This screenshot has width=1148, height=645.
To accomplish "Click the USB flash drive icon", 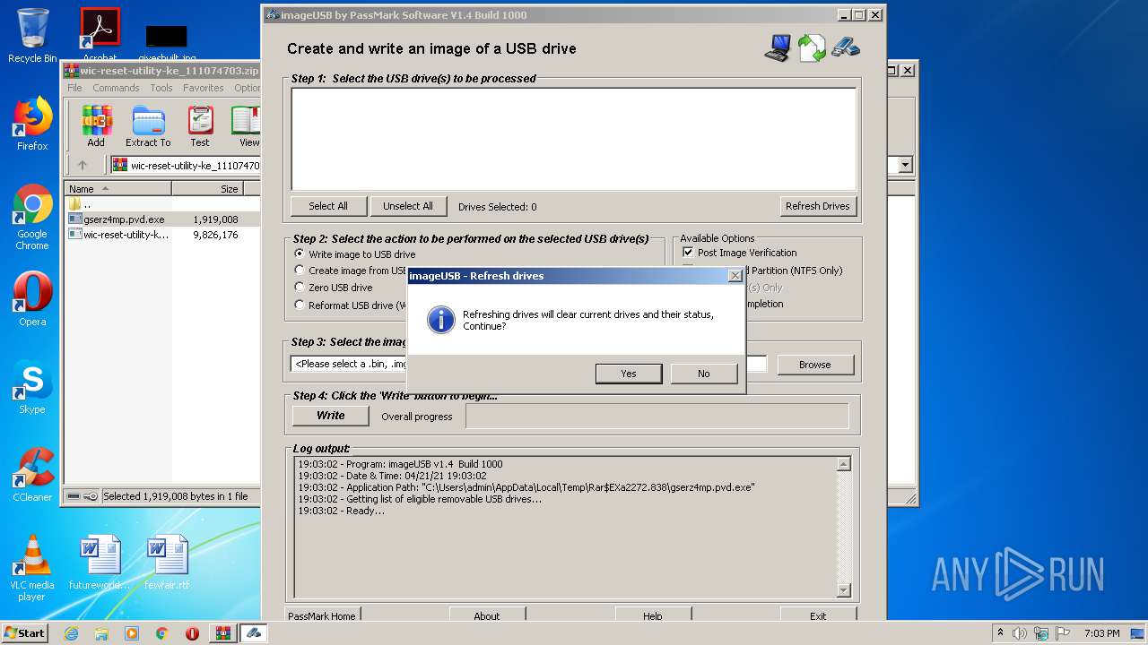I will (846, 47).
